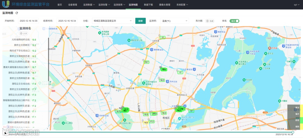The width and height of the screenshot is (303, 138).
Task: Select ranking row 漕湖大道隧道北线出口敞开
Action: pos(20,67)
